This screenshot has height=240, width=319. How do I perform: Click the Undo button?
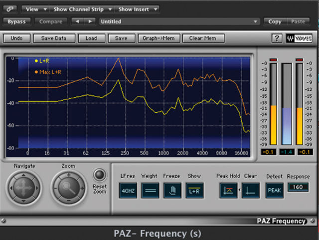click(16, 38)
